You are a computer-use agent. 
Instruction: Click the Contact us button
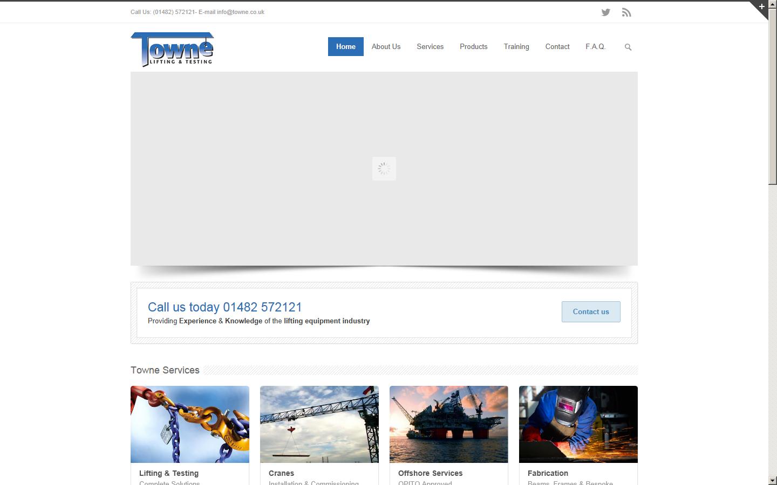click(590, 311)
